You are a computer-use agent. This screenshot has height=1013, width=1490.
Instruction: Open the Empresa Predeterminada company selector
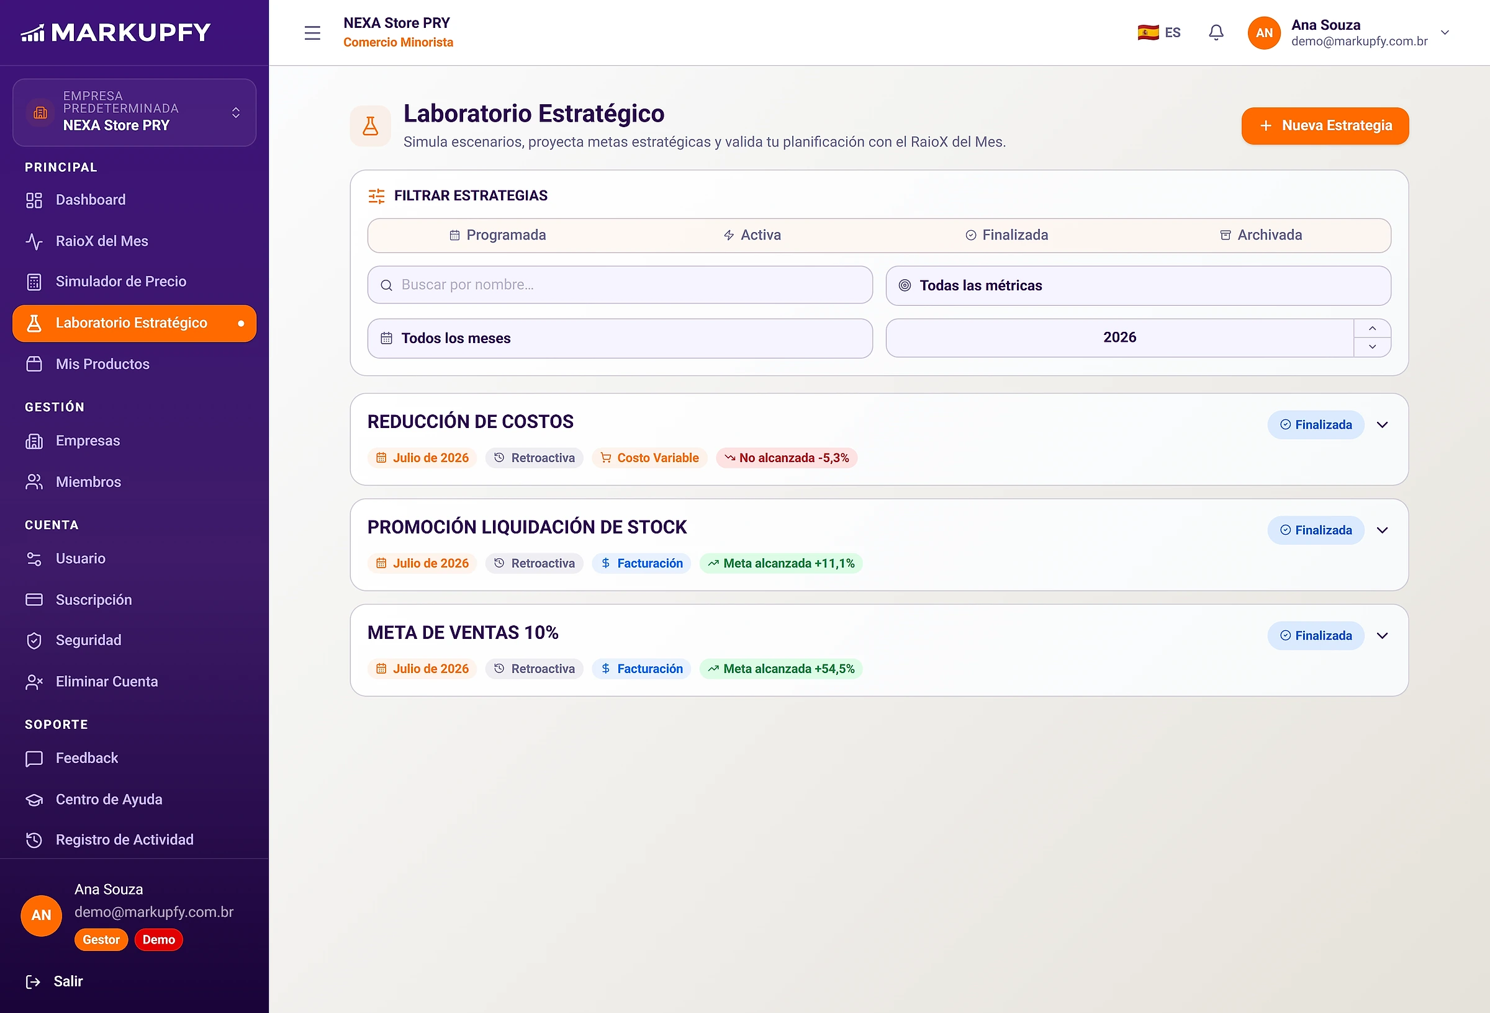134,112
